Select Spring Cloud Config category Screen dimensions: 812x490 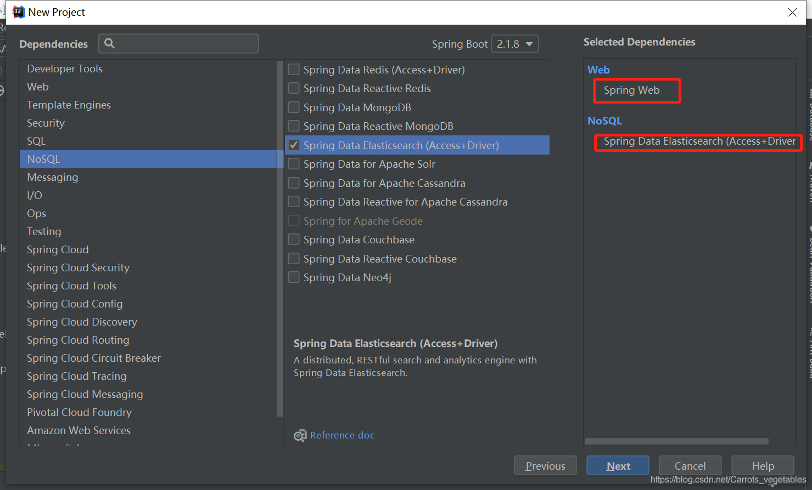point(148,304)
